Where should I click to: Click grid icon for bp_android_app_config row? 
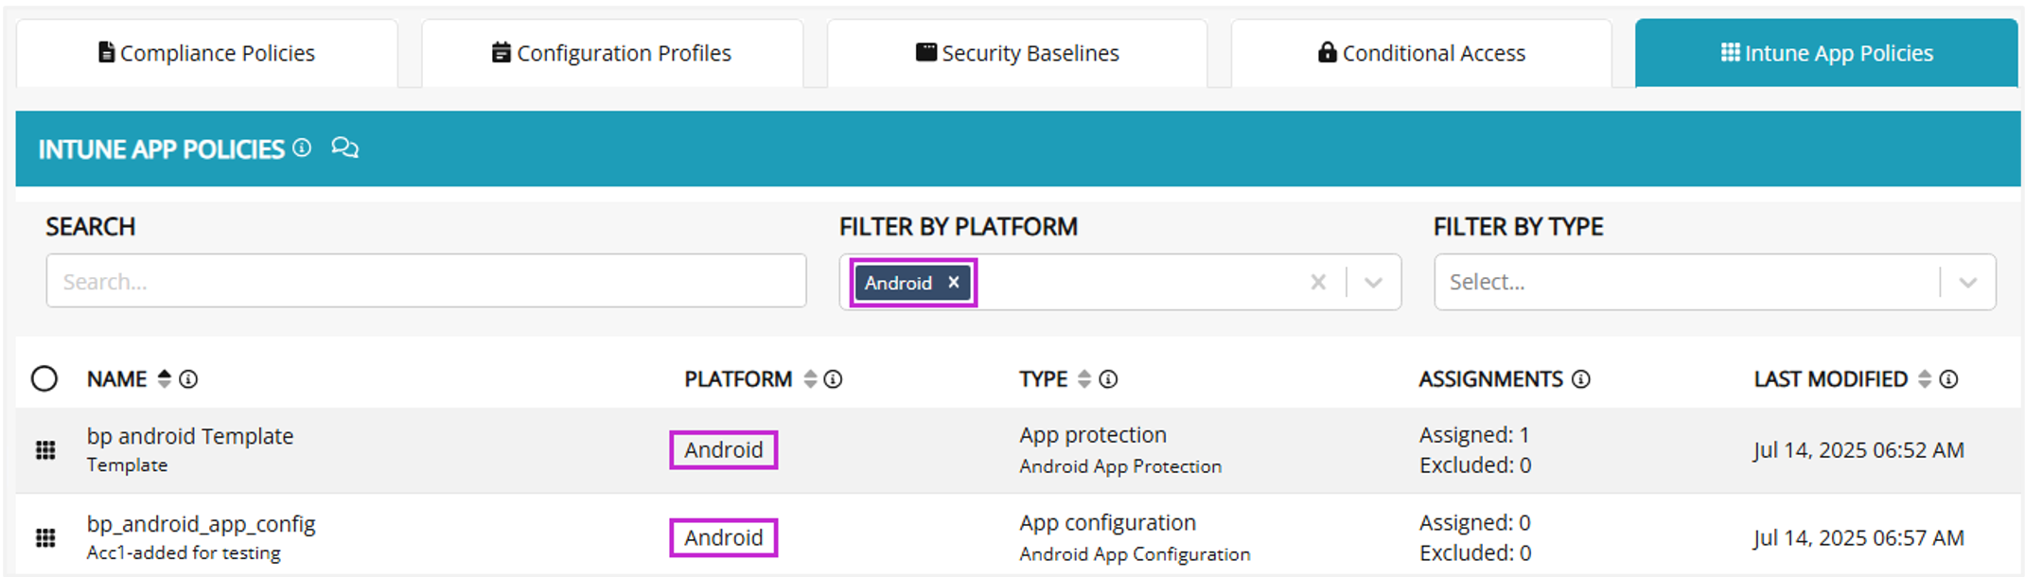click(x=45, y=538)
